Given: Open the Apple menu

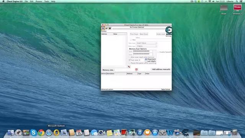Looking at the screenshot, I should click(3, 2).
